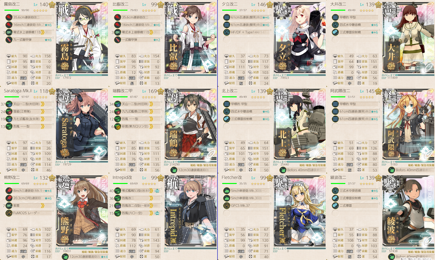435x260 pixels.
Task: Click main gun icon beside 霧島's 35.6cm連装砲改二
Action: (x=9, y=17)
